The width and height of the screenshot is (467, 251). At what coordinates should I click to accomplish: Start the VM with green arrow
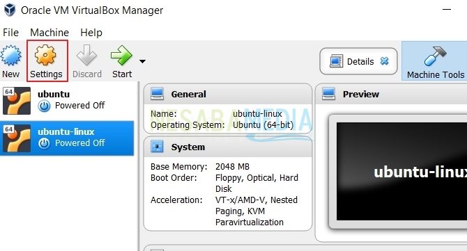121,55
